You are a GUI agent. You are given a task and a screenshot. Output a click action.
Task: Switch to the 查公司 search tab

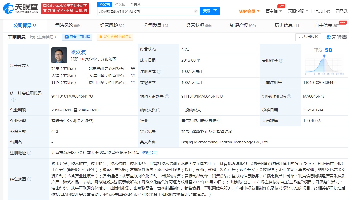click(x=105, y=4)
